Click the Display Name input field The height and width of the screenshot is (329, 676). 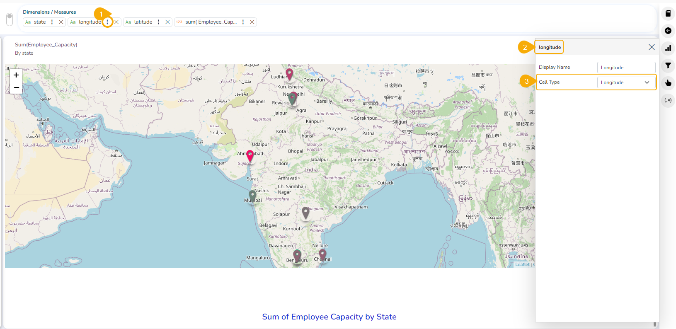pyautogui.click(x=626, y=68)
